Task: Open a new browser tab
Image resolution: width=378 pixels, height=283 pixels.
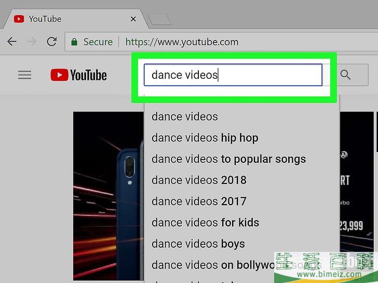Action: pos(159,19)
